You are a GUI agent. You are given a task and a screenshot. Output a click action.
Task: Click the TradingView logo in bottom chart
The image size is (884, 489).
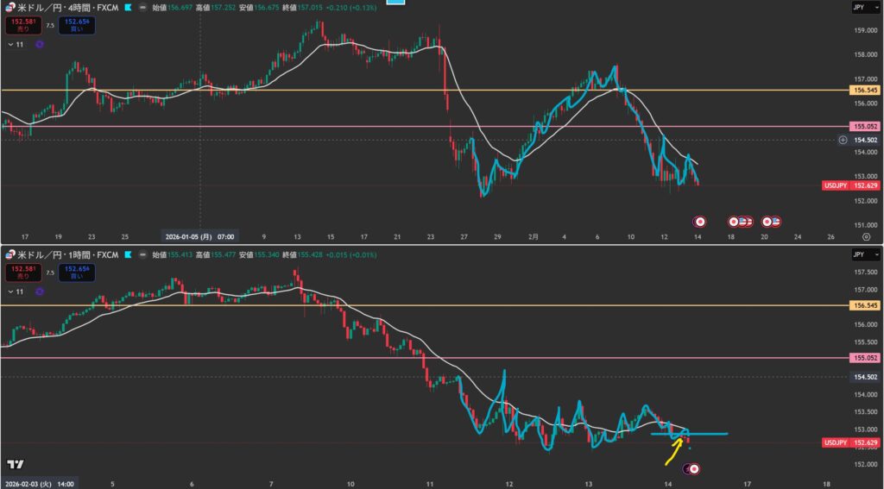pyautogui.click(x=15, y=463)
